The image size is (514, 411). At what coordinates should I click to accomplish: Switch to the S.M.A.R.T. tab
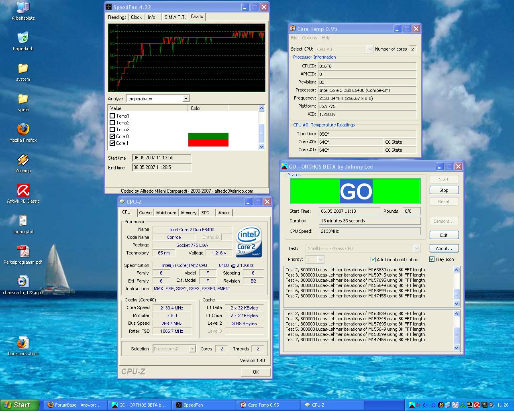click(x=175, y=17)
